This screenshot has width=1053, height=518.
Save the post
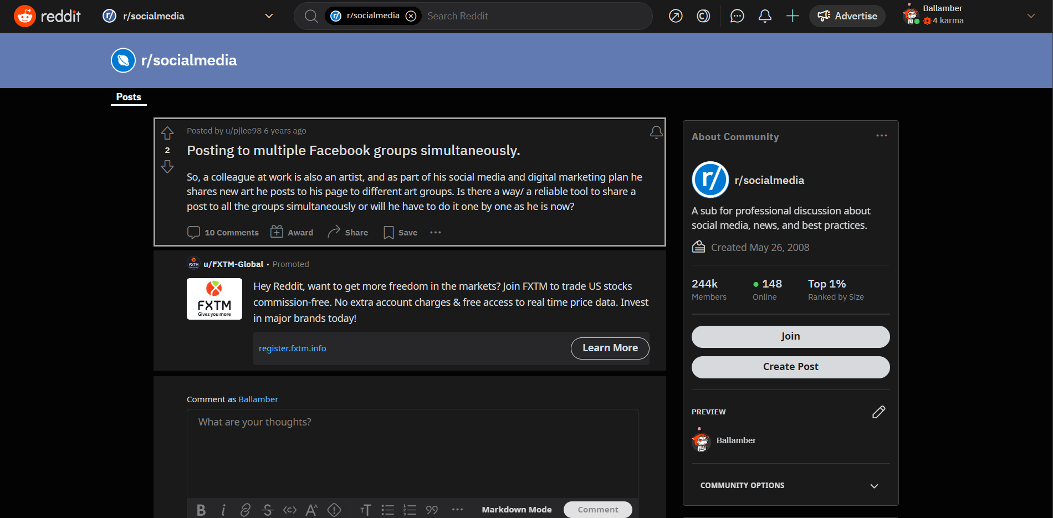click(400, 233)
